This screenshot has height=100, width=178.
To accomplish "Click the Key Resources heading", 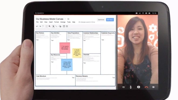I will point(56,55).
